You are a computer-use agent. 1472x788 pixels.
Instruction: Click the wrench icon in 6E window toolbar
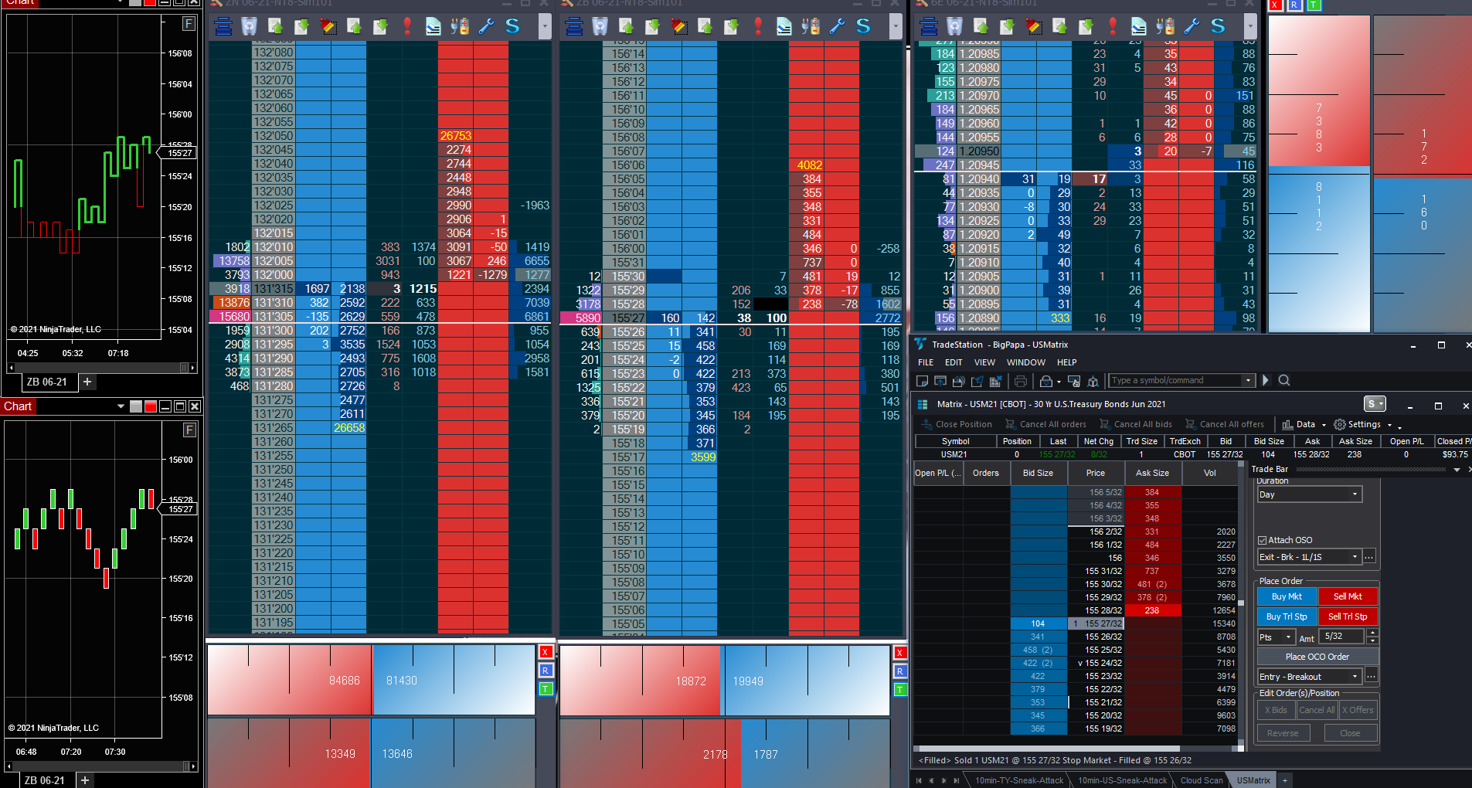point(1192,27)
